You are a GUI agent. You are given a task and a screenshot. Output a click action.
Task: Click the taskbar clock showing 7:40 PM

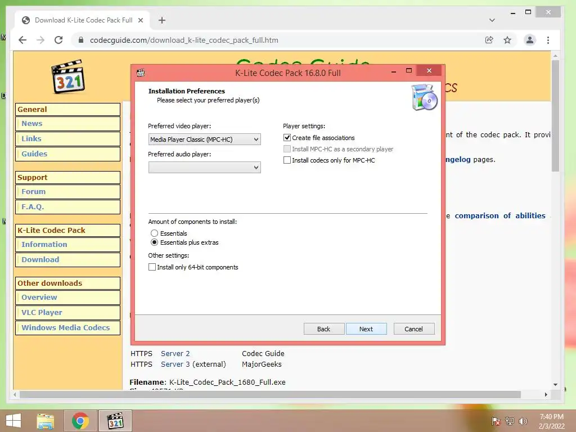coord(551,421)
